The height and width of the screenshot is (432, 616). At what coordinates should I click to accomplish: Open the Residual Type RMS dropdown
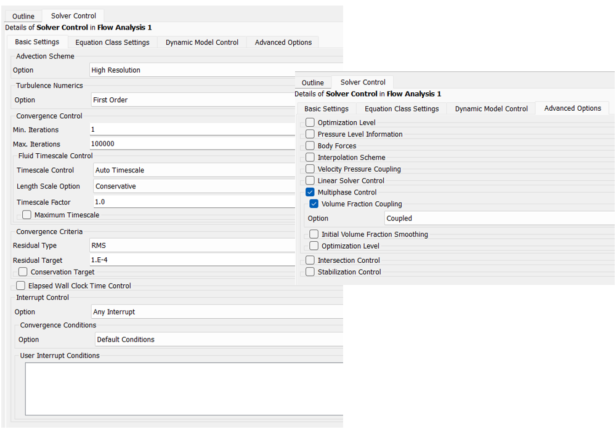(192, 246)
